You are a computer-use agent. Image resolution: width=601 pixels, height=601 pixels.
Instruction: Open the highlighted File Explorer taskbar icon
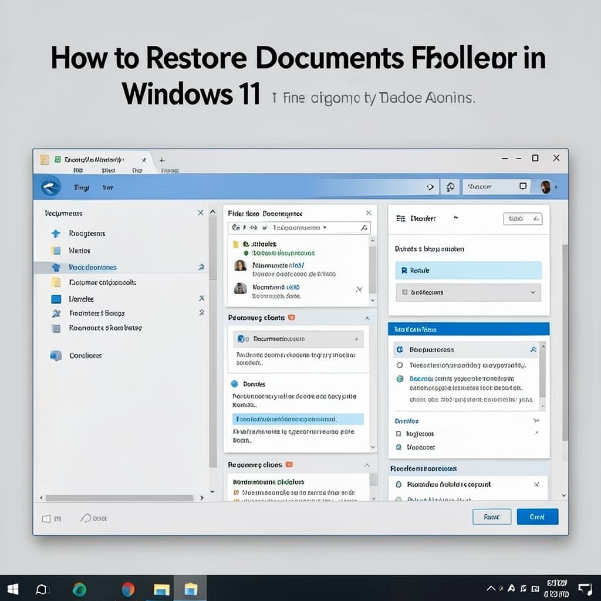191,589
